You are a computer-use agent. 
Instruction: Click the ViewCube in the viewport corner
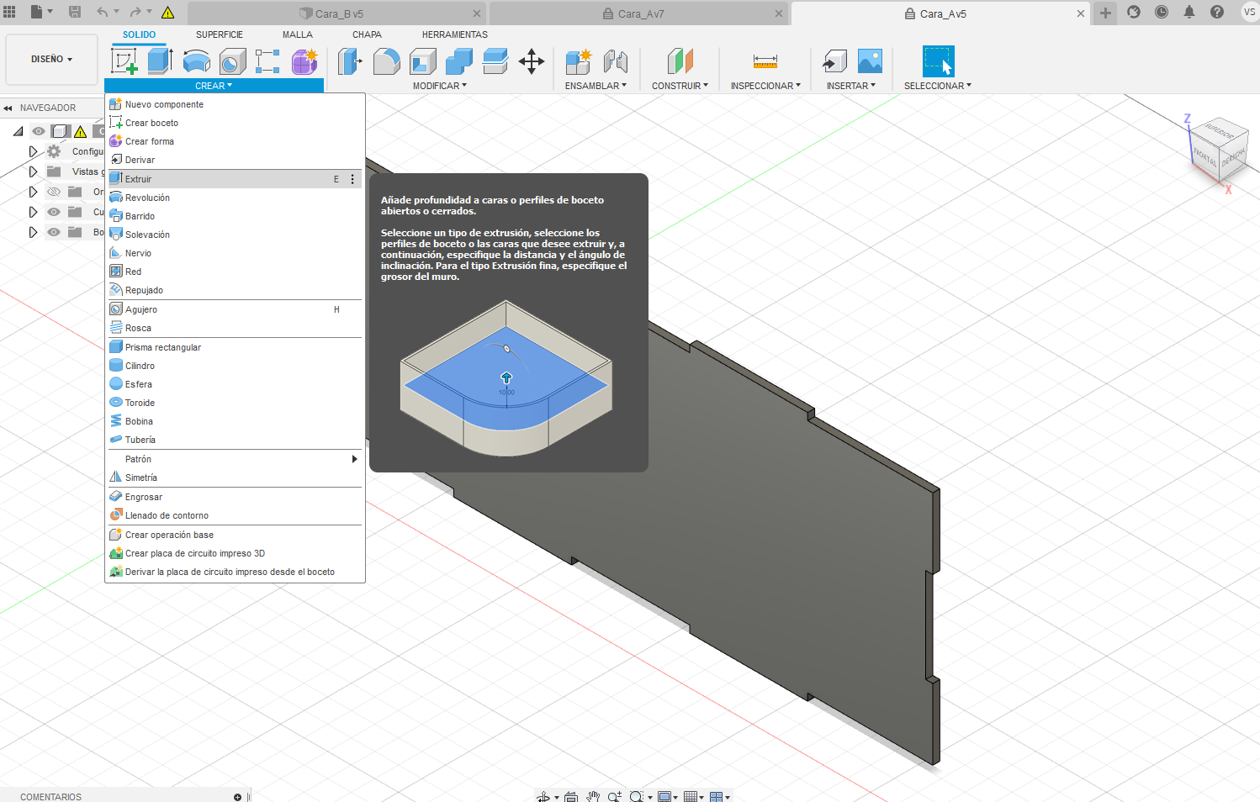click(1218, 148)
